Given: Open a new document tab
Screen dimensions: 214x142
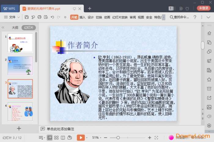Looking at the screenshot, I should 90,9.
